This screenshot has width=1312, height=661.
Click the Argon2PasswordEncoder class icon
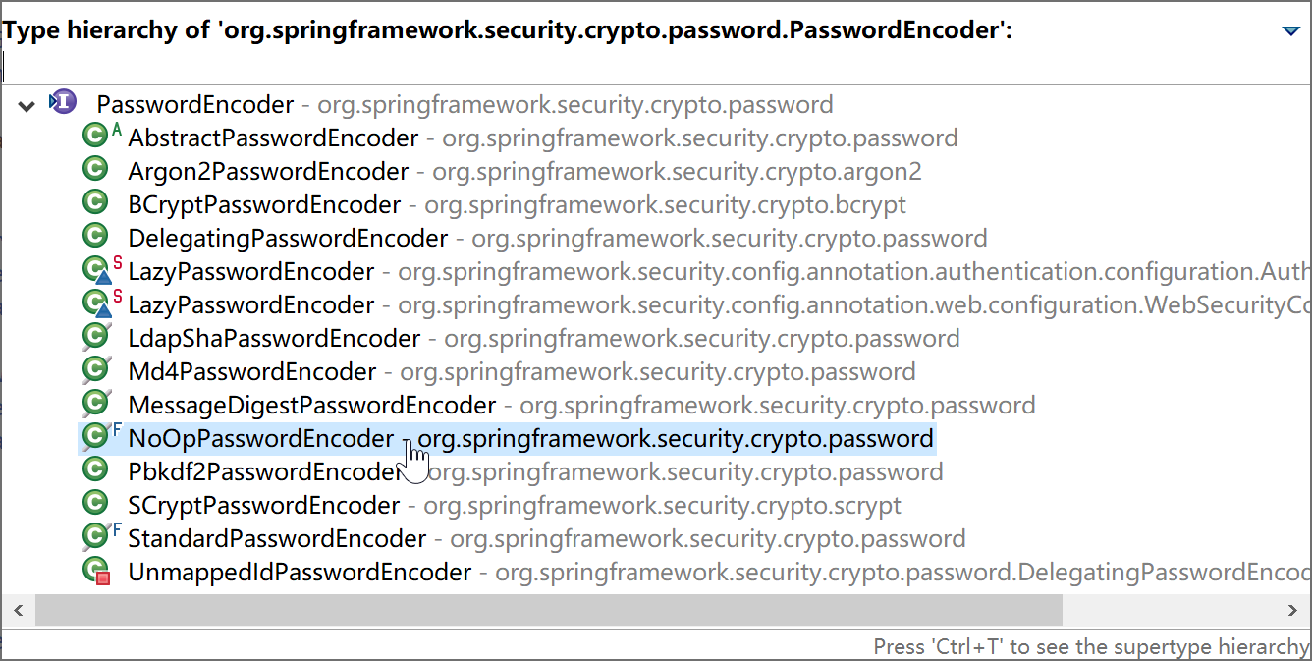coord(95,171)
